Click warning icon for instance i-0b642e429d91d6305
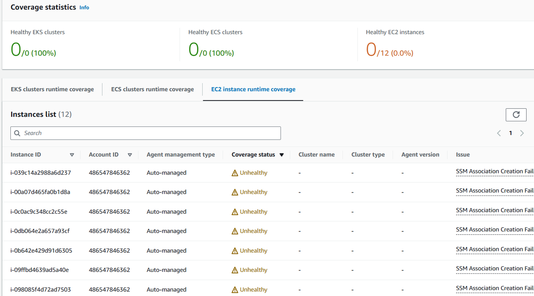 (235, 251)
